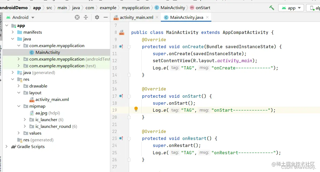Viewport: 320px width, 172px height.
Task: Click the app breadcrumb in the navigation bar
Action: (x=37, y=8)
